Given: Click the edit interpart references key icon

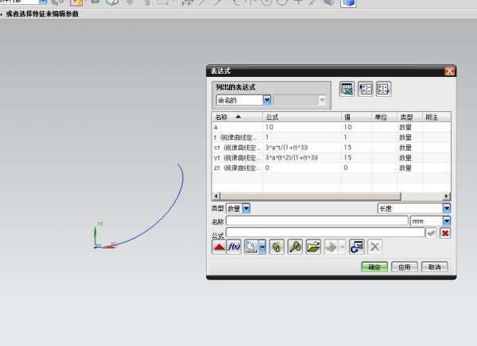Looking at the screenshot, I should tap(295, 247).
